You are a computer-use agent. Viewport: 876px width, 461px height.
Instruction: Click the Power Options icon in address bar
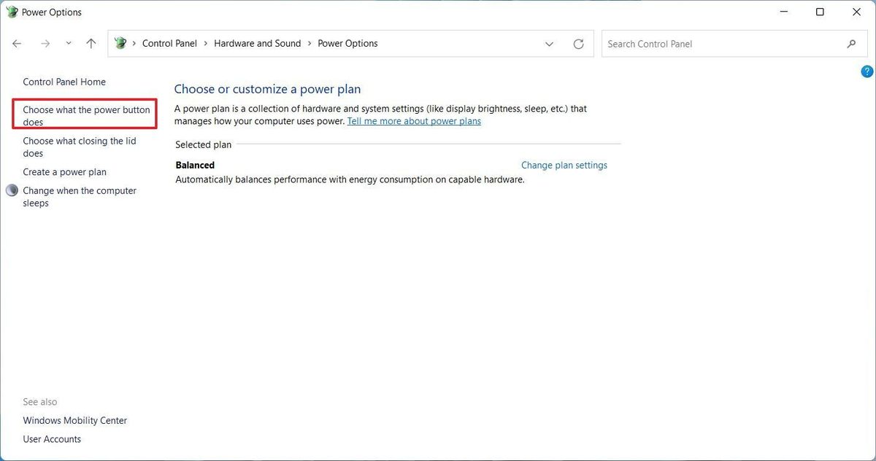pyautogui.click(x=120, y=43)
